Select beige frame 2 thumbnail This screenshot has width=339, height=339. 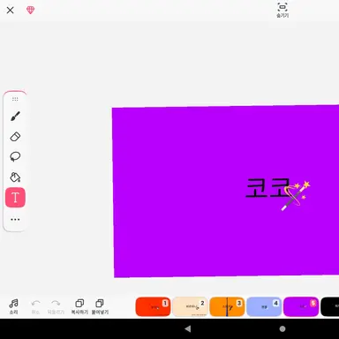click(190, 306)
